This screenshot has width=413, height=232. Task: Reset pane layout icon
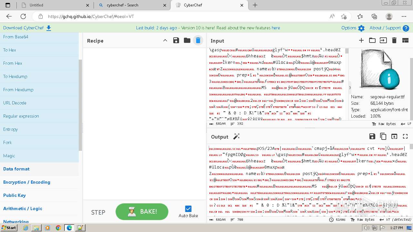(405, 40)
